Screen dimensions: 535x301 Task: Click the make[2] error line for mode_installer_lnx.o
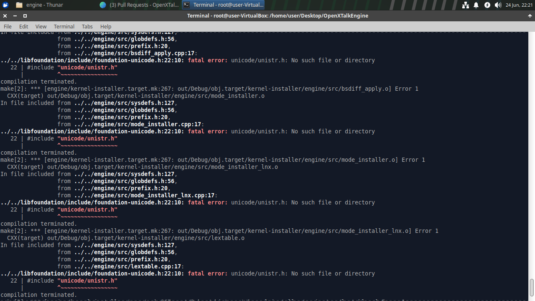pos(219,231)
